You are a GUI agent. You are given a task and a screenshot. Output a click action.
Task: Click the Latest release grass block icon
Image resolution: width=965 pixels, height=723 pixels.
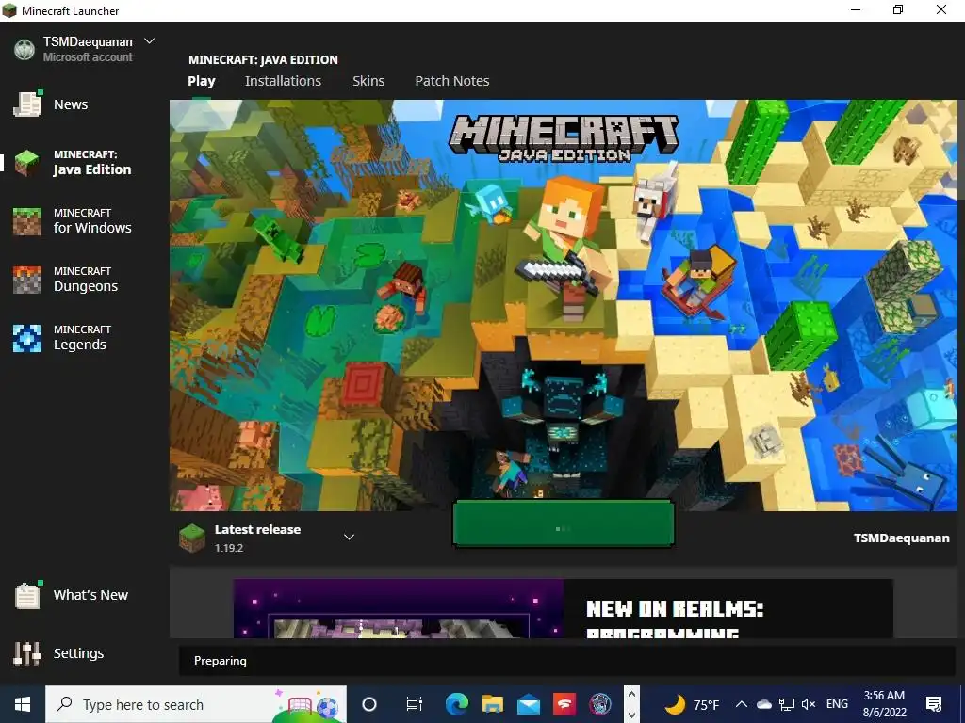click(192, 538)
